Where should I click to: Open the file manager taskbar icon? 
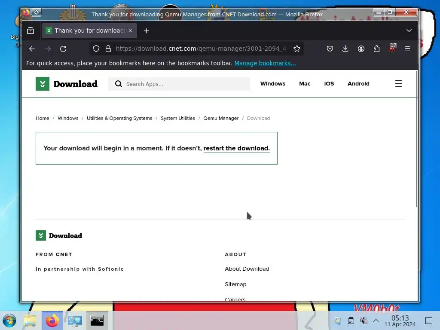pos(30,321)
